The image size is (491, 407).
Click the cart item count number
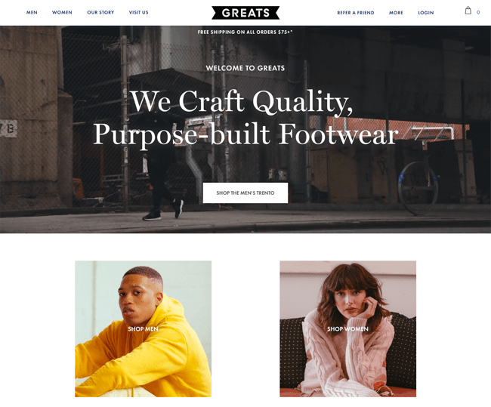pyautogui.click(x=478, y=13)
